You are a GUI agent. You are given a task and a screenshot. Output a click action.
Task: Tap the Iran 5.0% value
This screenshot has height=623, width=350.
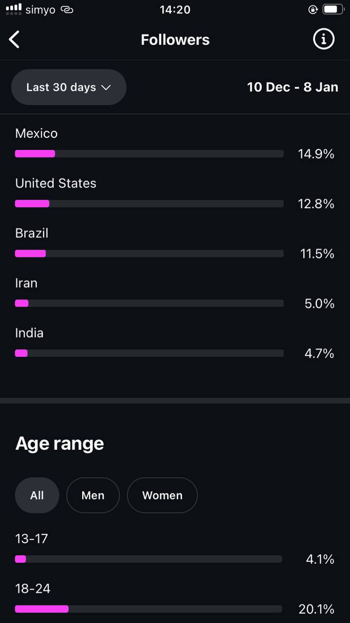(319, 304)
